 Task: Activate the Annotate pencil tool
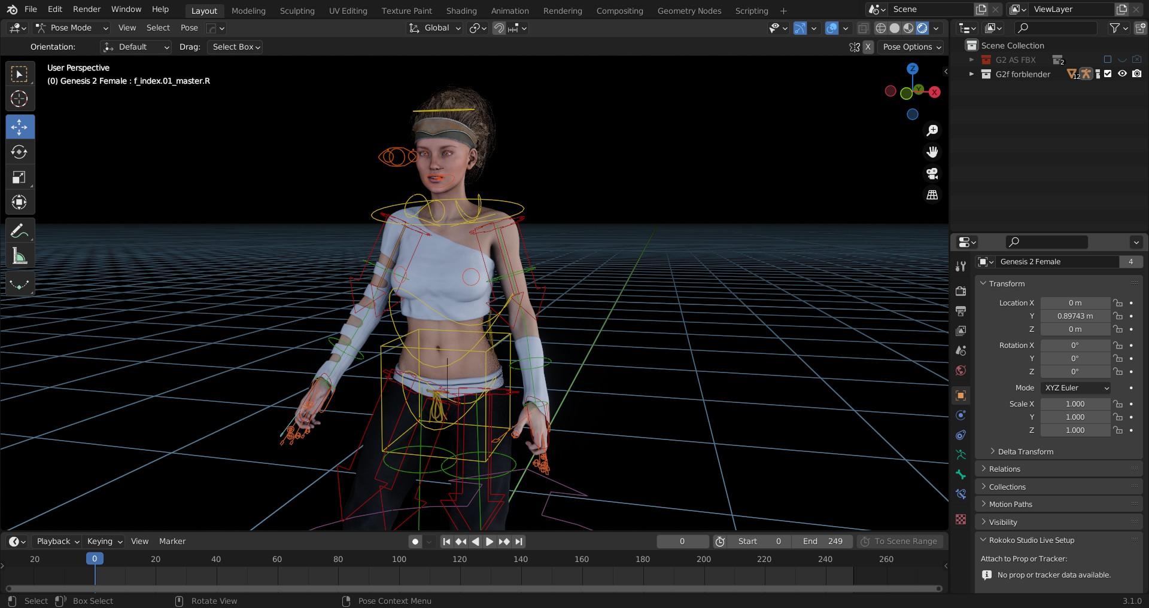(x=19, y=231)
